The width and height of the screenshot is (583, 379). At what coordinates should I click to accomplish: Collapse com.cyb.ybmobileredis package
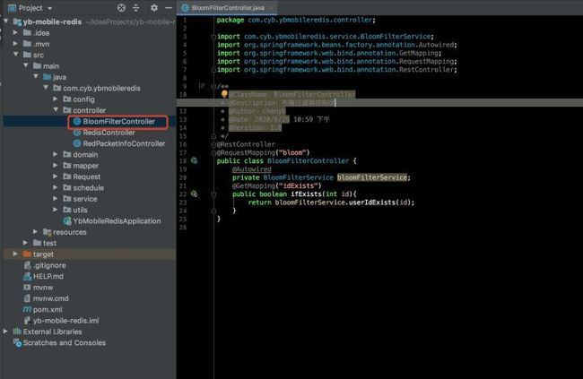46,88
